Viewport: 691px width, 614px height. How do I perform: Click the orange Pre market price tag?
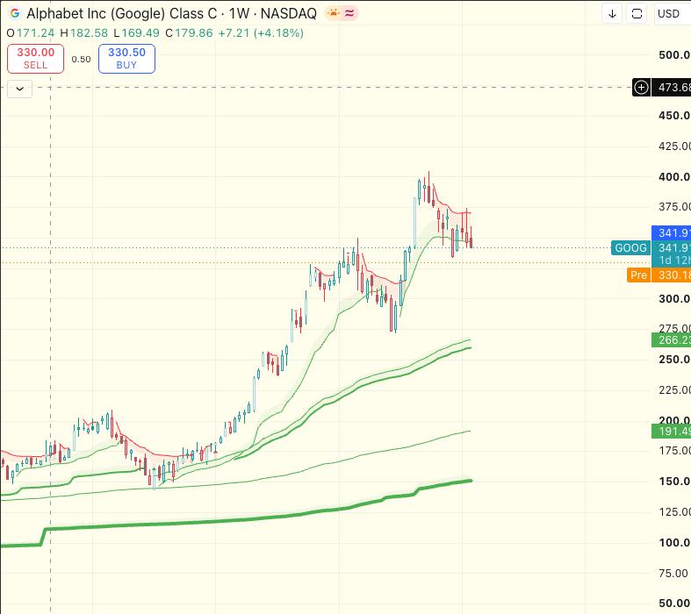coord(638,275)
